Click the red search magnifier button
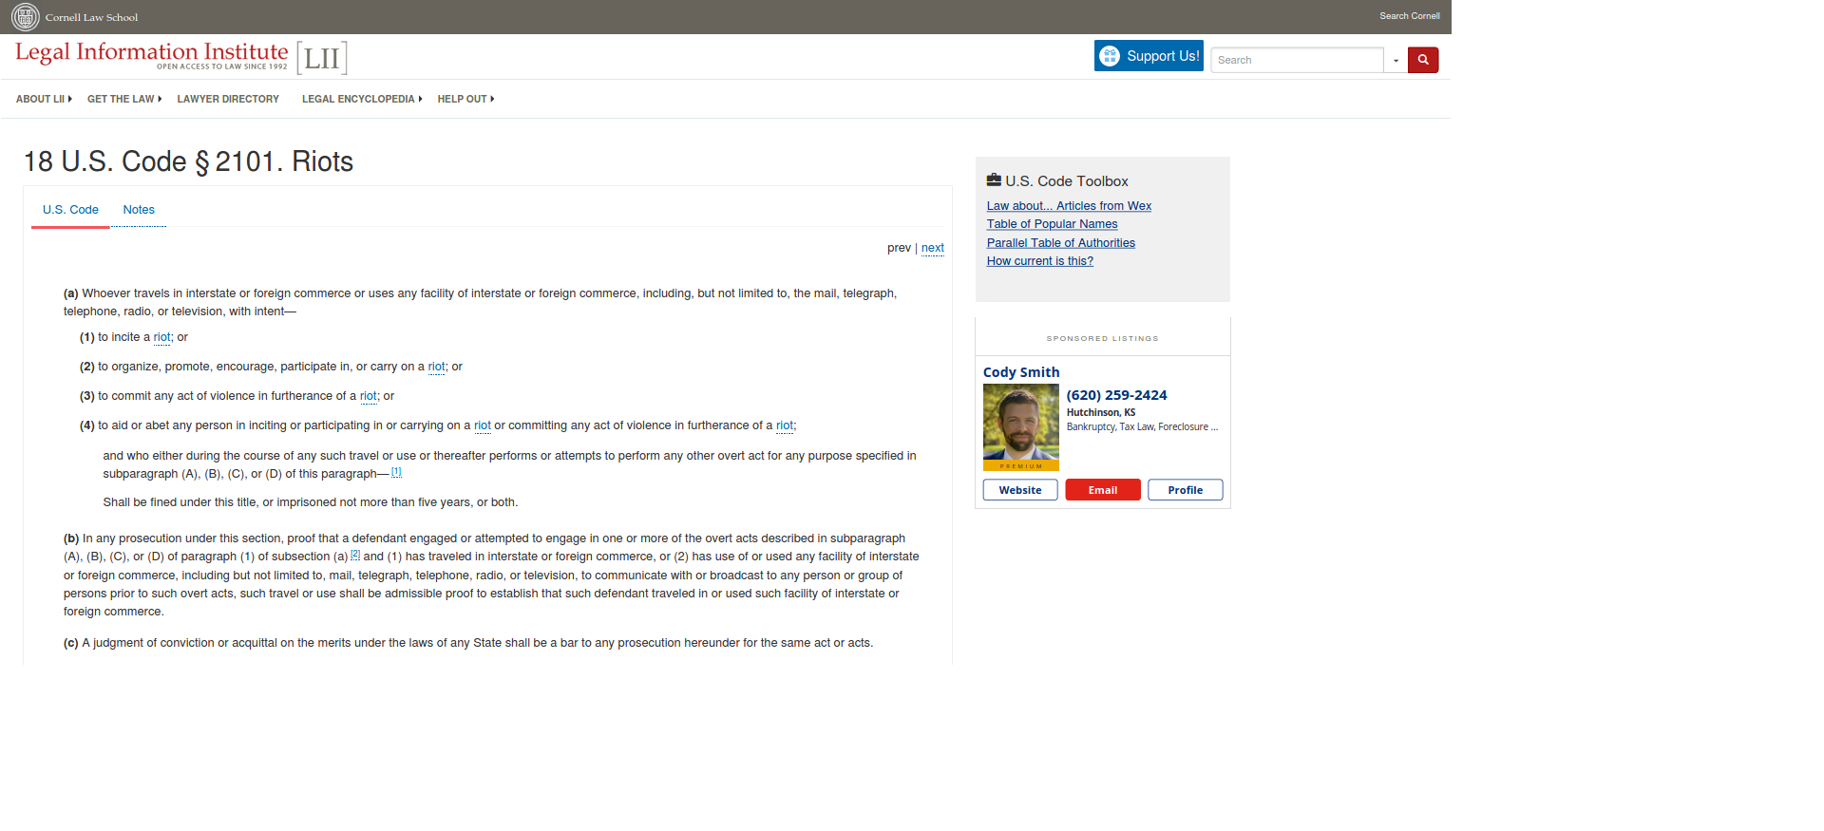 1422,60
